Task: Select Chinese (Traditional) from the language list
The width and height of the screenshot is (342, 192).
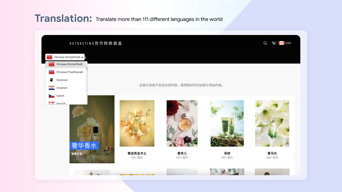Action: (x=70, y=72)
